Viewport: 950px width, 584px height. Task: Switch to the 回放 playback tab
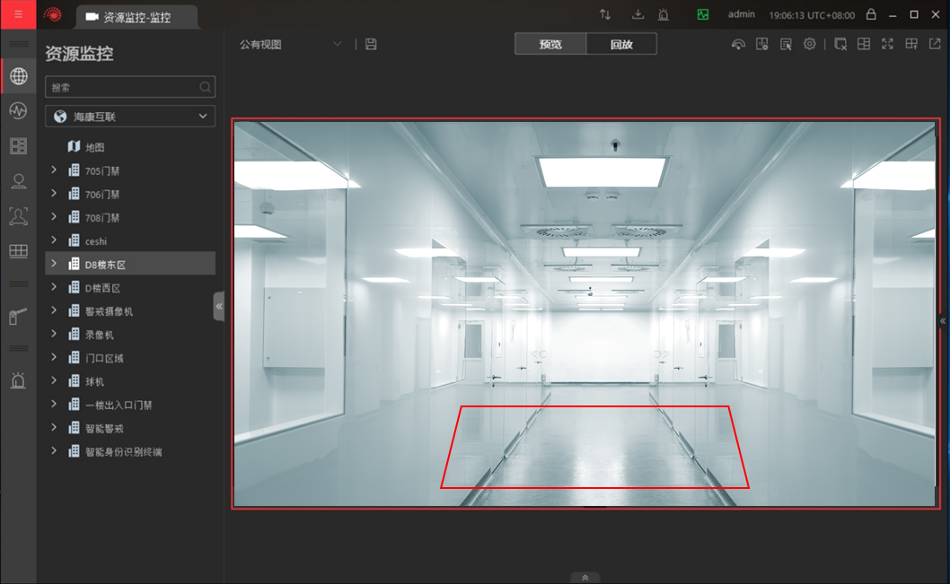(x=621, y=44)
